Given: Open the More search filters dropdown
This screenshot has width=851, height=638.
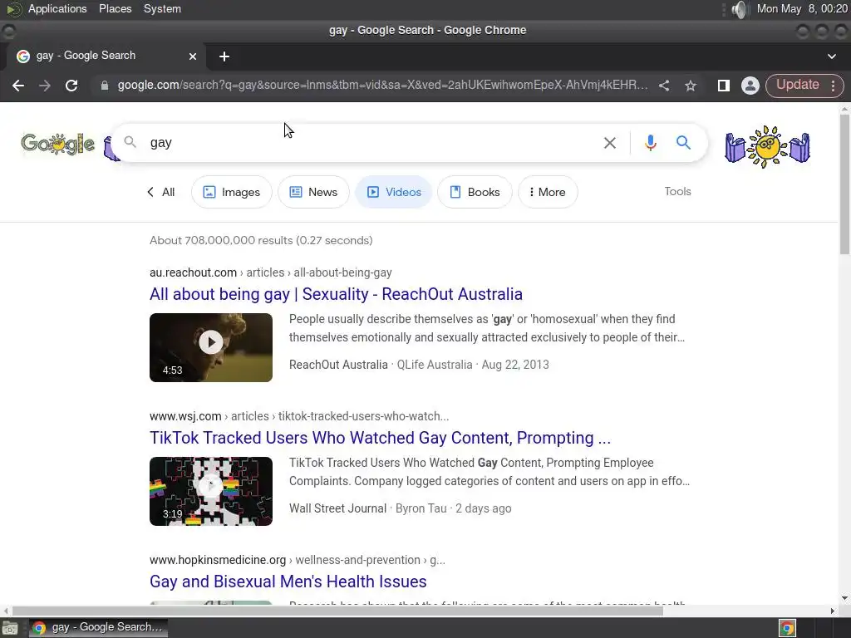Looking at the screenshot, I should [x=548, y=192].
